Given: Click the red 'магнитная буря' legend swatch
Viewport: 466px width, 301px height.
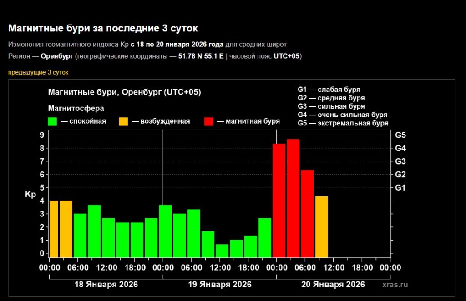Looking at the screenshot, I should 208,121.
